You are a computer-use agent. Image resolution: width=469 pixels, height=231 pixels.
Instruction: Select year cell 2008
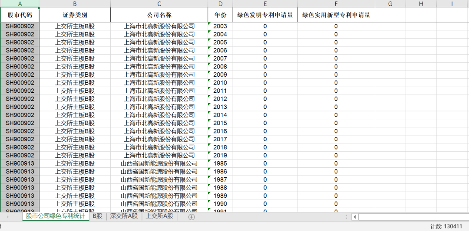pyautogui.click(x=221, y=67)
